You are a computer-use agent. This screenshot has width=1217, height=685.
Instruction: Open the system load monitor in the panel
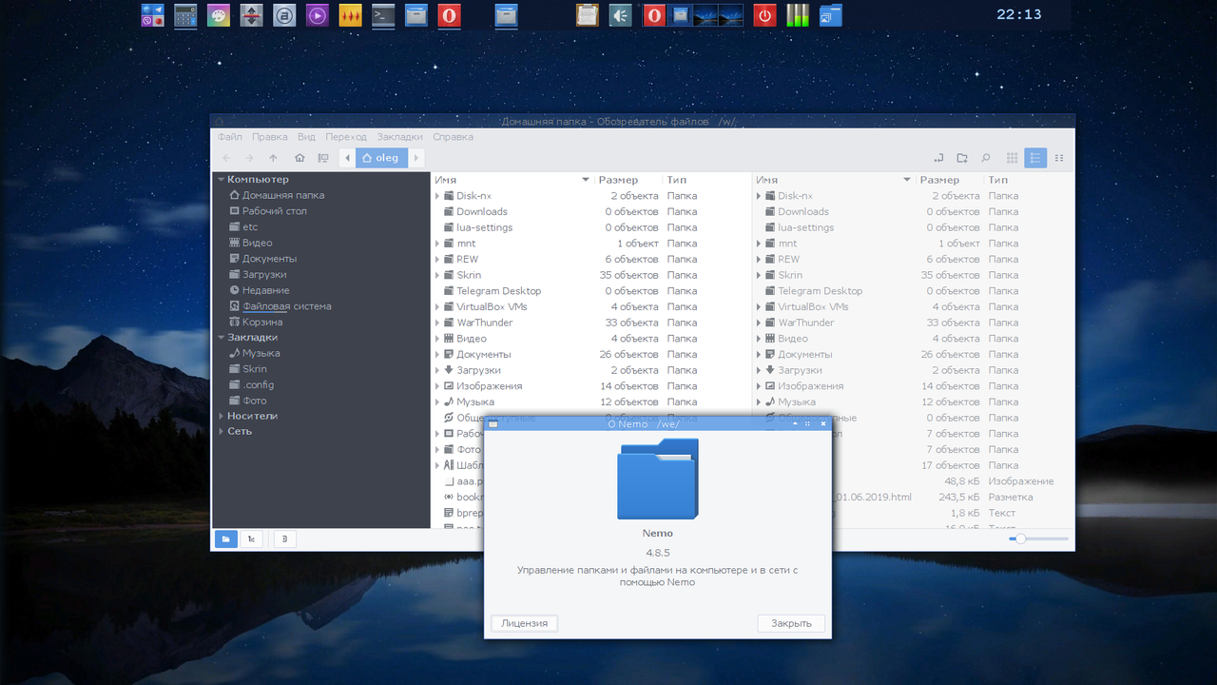(x=797, y=15)
